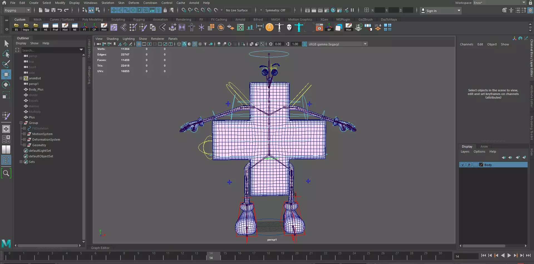Viewport: 534px width, 264px height.
Task: Select Body_Plus in the Outliner
Action: pyautogui.click(x=36, y=89)
